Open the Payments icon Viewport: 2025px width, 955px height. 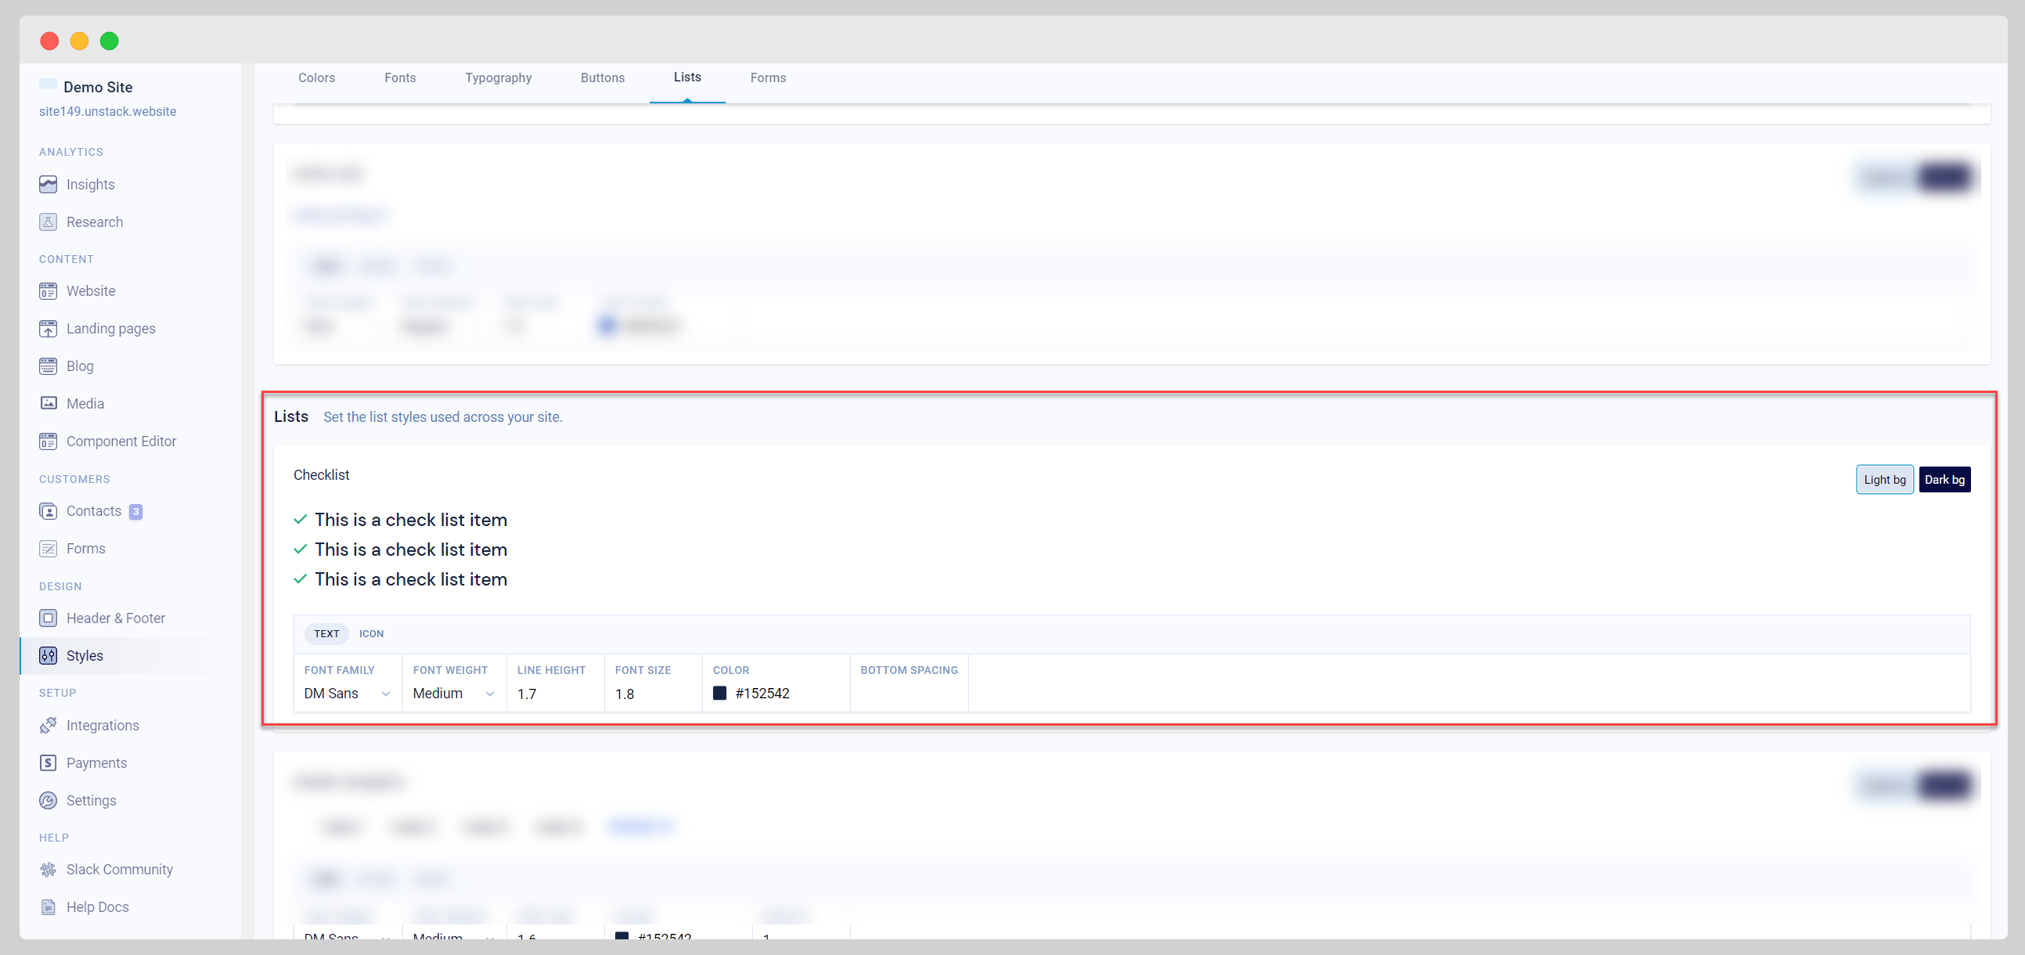(x=48, y=763)
